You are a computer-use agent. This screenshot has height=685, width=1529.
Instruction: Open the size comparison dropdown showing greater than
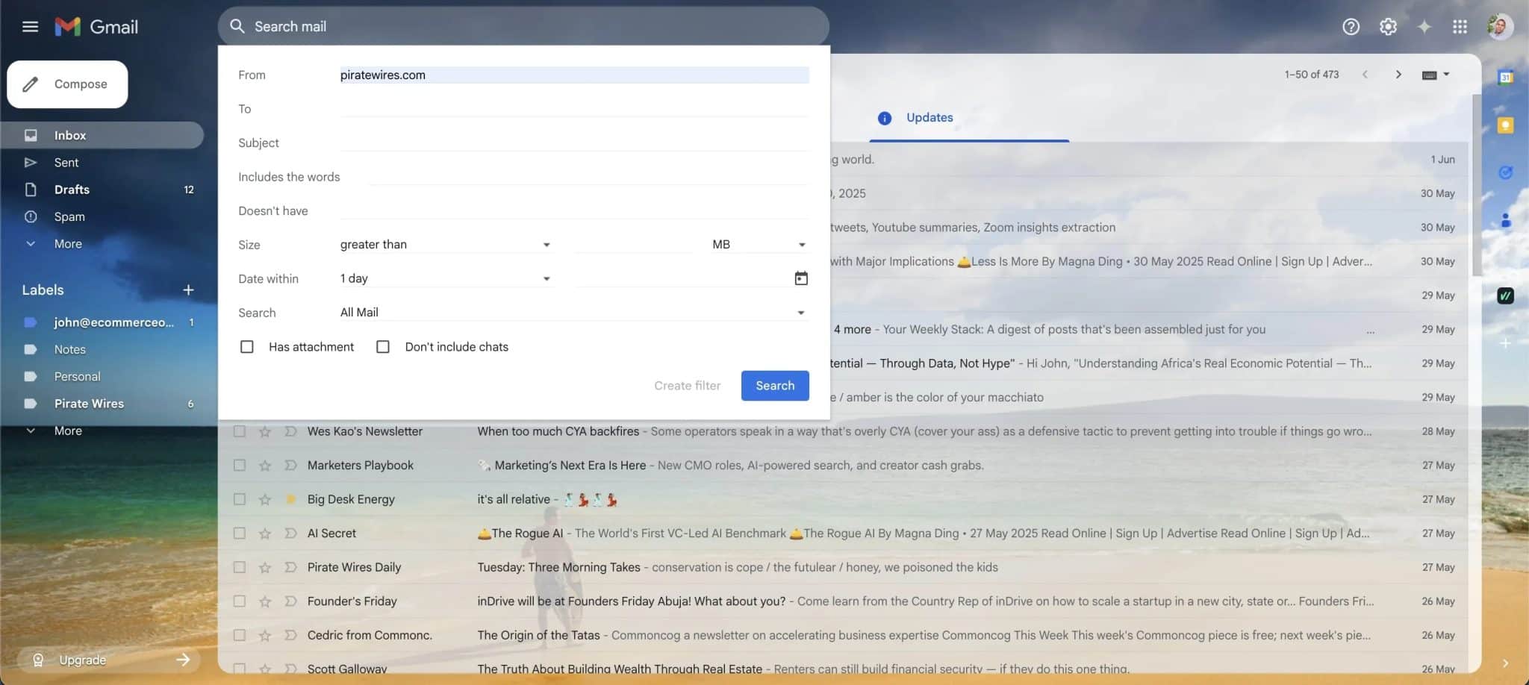(446, 244)
